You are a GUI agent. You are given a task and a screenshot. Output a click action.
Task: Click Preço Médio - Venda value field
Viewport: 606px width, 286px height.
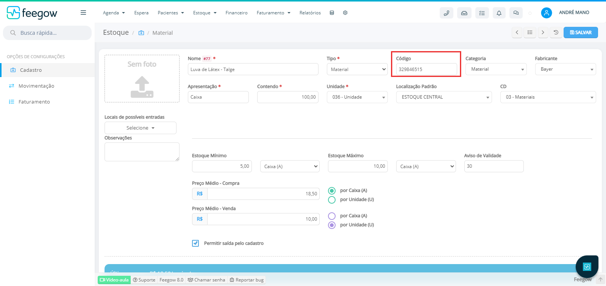pyautogui.click(x=263, y=219)
